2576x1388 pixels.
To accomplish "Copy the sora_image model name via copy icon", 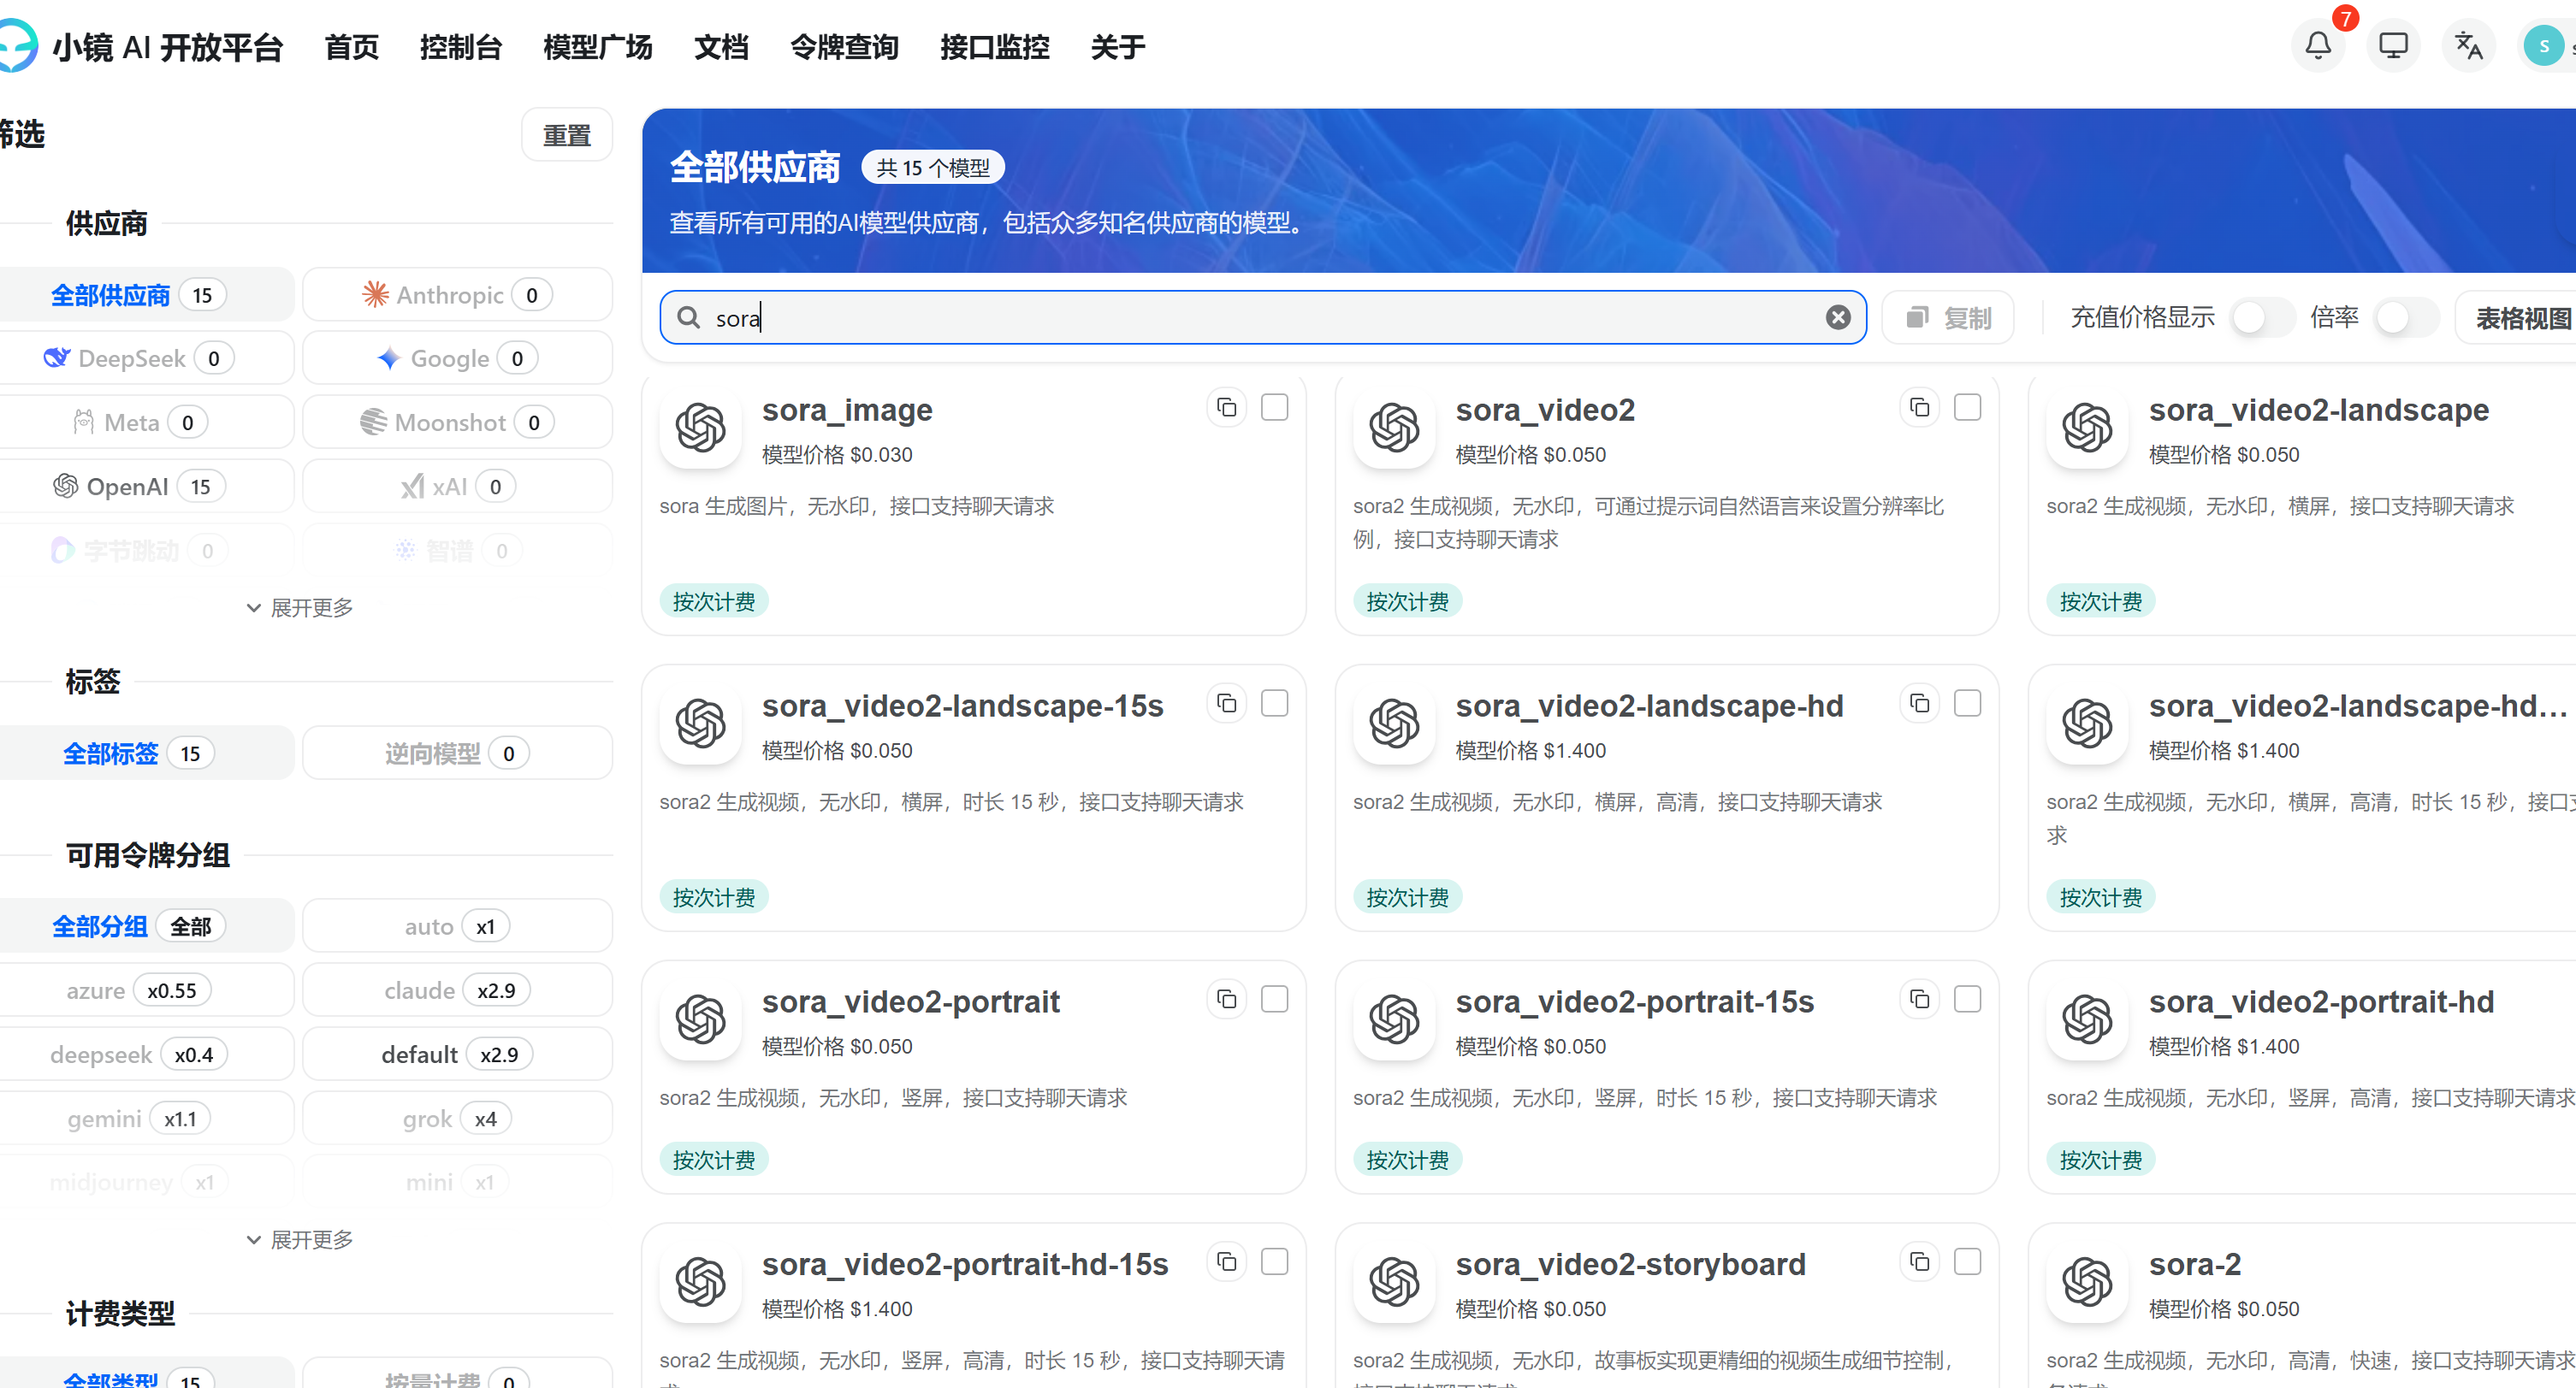I will click(1227, 407).
